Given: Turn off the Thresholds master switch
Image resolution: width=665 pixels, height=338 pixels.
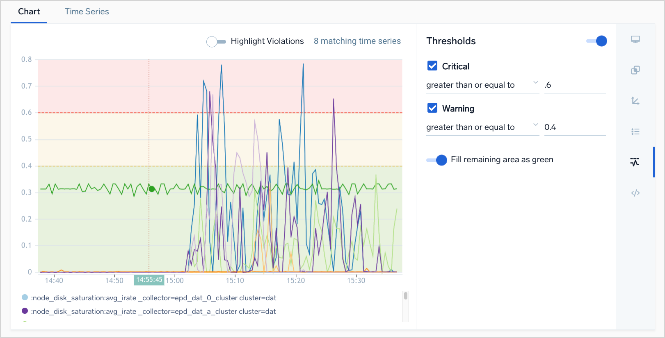Looking at the screenshot, I should tap(597, 41).
